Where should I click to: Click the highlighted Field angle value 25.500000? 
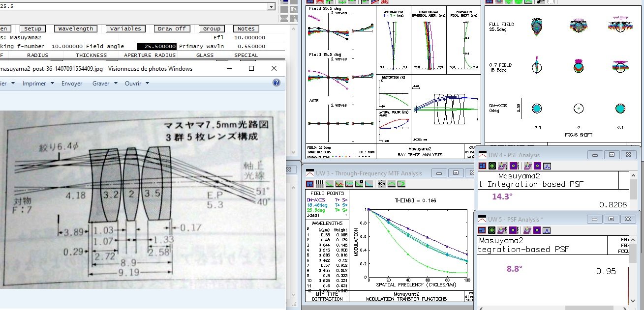point(156,46)
